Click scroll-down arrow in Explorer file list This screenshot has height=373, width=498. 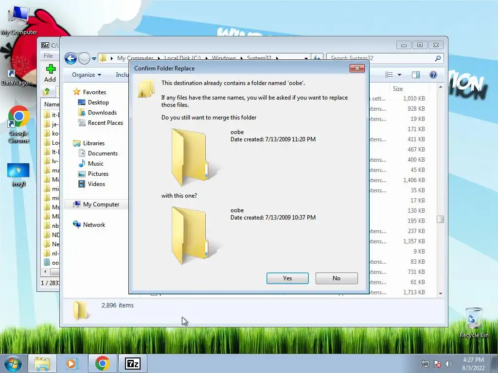(441, 294)
